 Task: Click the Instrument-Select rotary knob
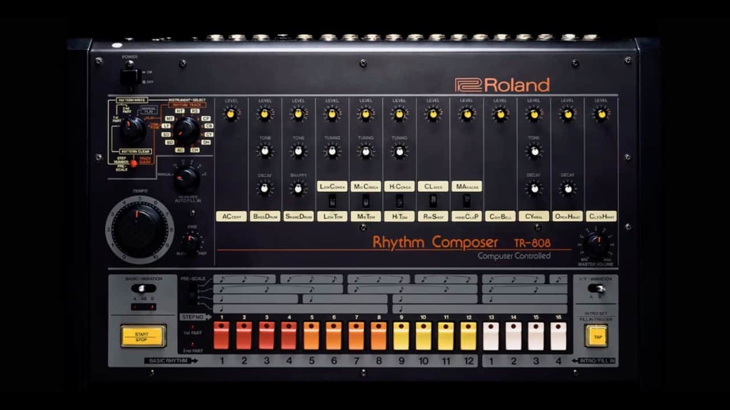186,130
